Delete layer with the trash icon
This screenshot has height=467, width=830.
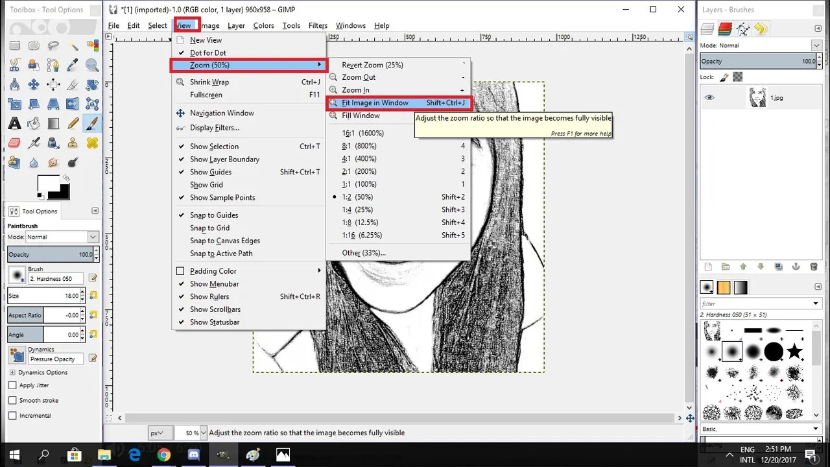tap(814, 267)
